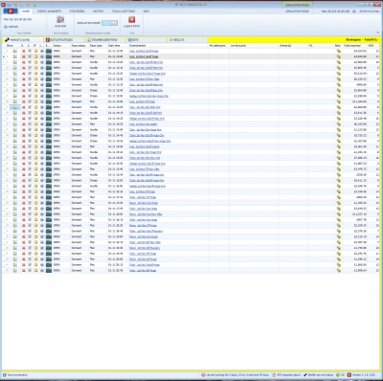Image resolution: width=383 pixels, height=381 pixels.
Task: Click the yellow icon in the third market row
Action: (36, 62)
